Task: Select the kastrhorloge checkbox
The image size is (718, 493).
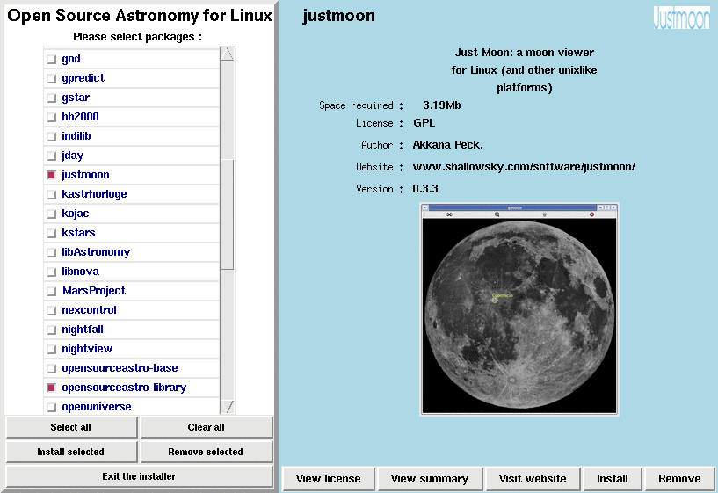Action: [51, 194]
